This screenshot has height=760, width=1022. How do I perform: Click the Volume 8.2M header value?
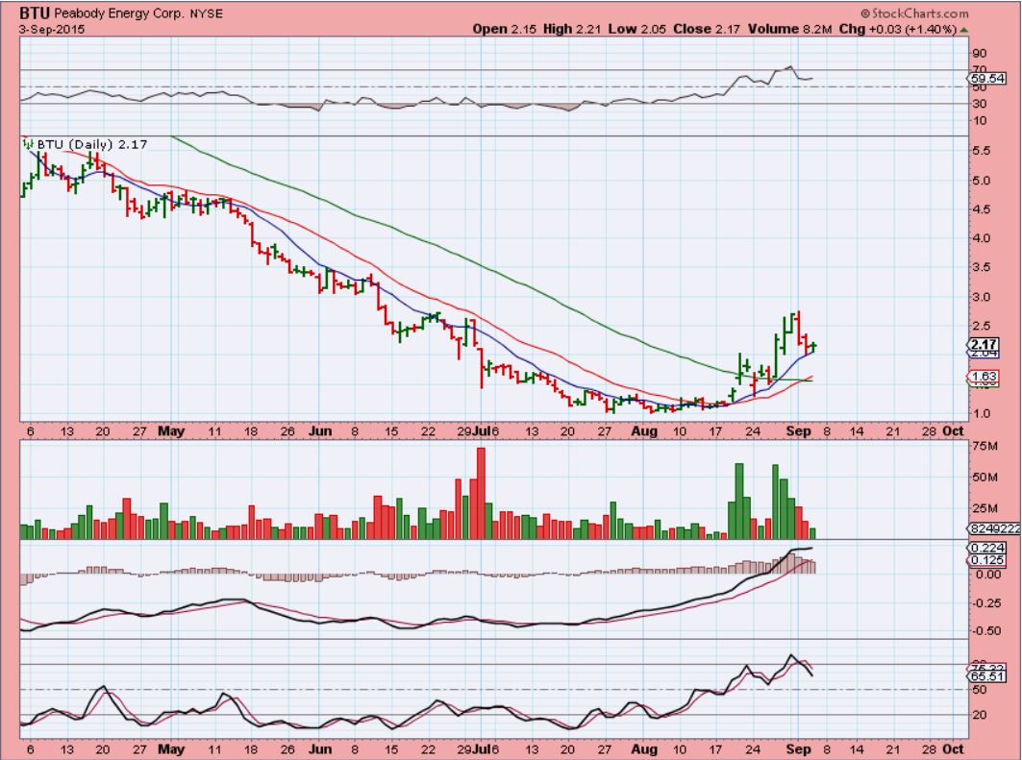(x=790, y=30)
